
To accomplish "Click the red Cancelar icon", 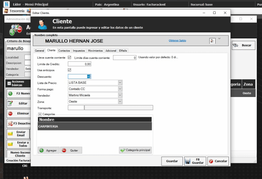I will 211,161.
